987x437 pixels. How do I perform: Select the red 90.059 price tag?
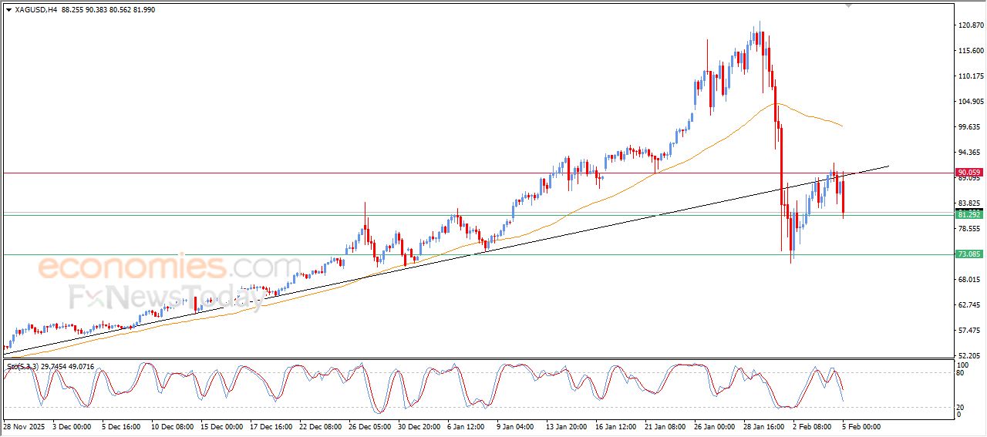(x=968, y=173)
